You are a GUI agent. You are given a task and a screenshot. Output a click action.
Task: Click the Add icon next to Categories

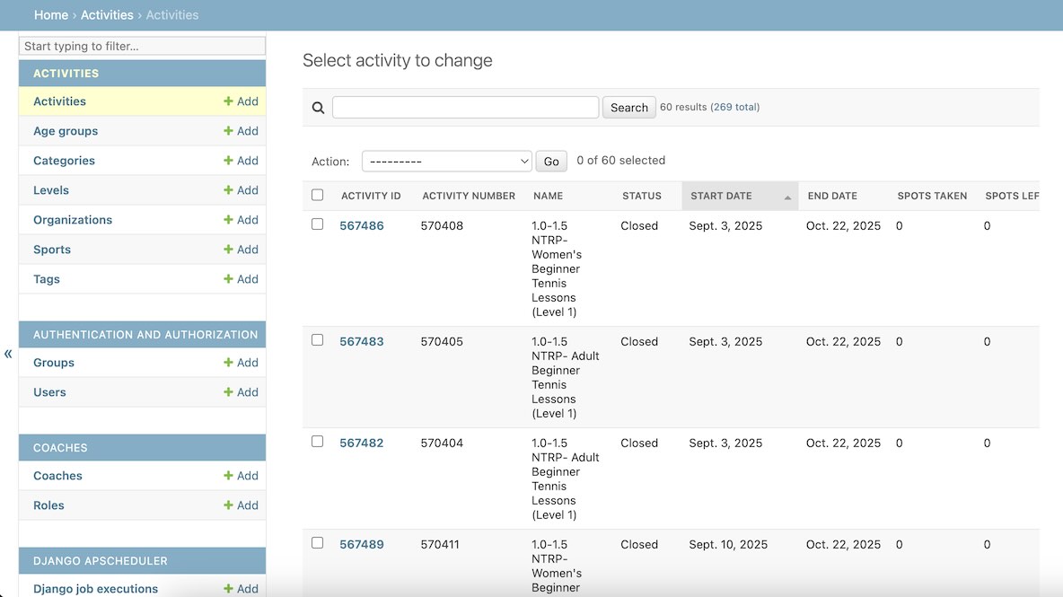[x=241, y=160]
